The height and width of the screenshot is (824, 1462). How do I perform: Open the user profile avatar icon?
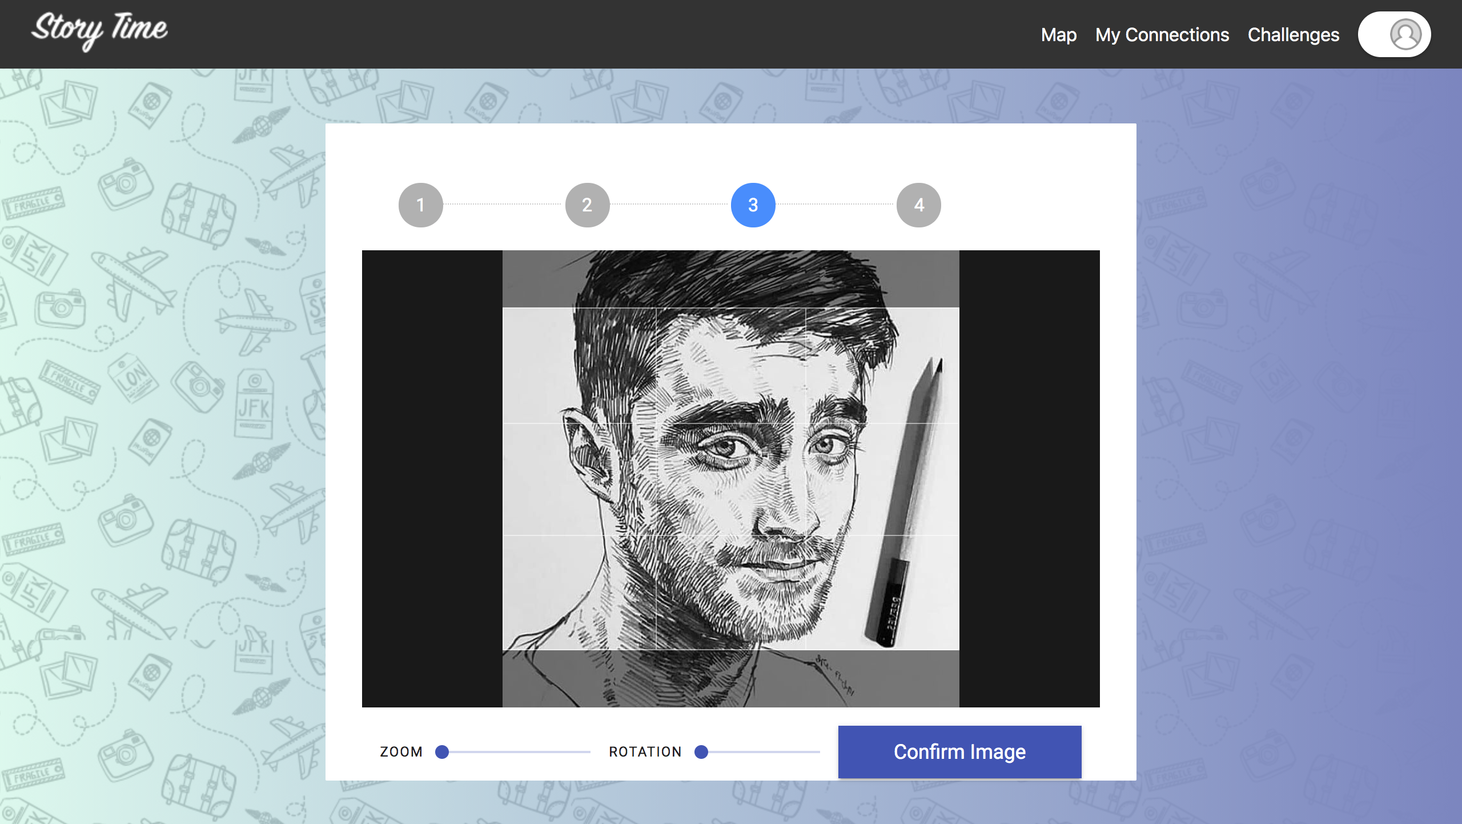tap(1405, 34)
